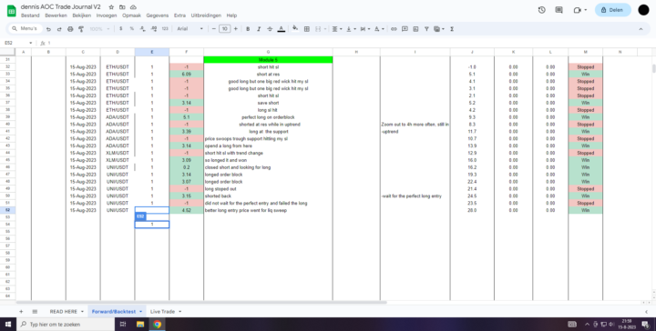
Task: Open the Opmaak menu
Action: (x=132, y=15)
